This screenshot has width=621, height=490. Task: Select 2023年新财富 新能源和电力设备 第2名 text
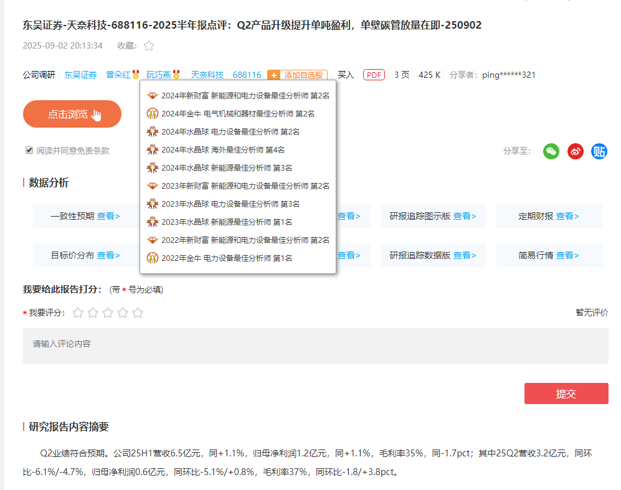pyautogui.click(x=245, y=186)
